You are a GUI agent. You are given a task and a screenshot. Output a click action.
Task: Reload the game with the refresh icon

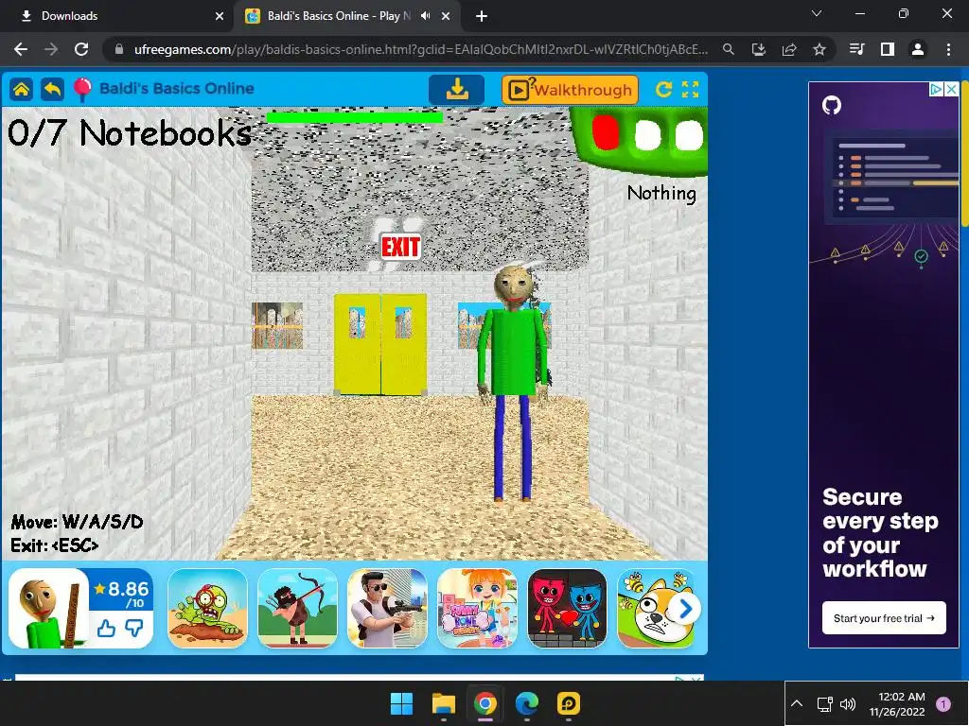click(x=663, y=90)
